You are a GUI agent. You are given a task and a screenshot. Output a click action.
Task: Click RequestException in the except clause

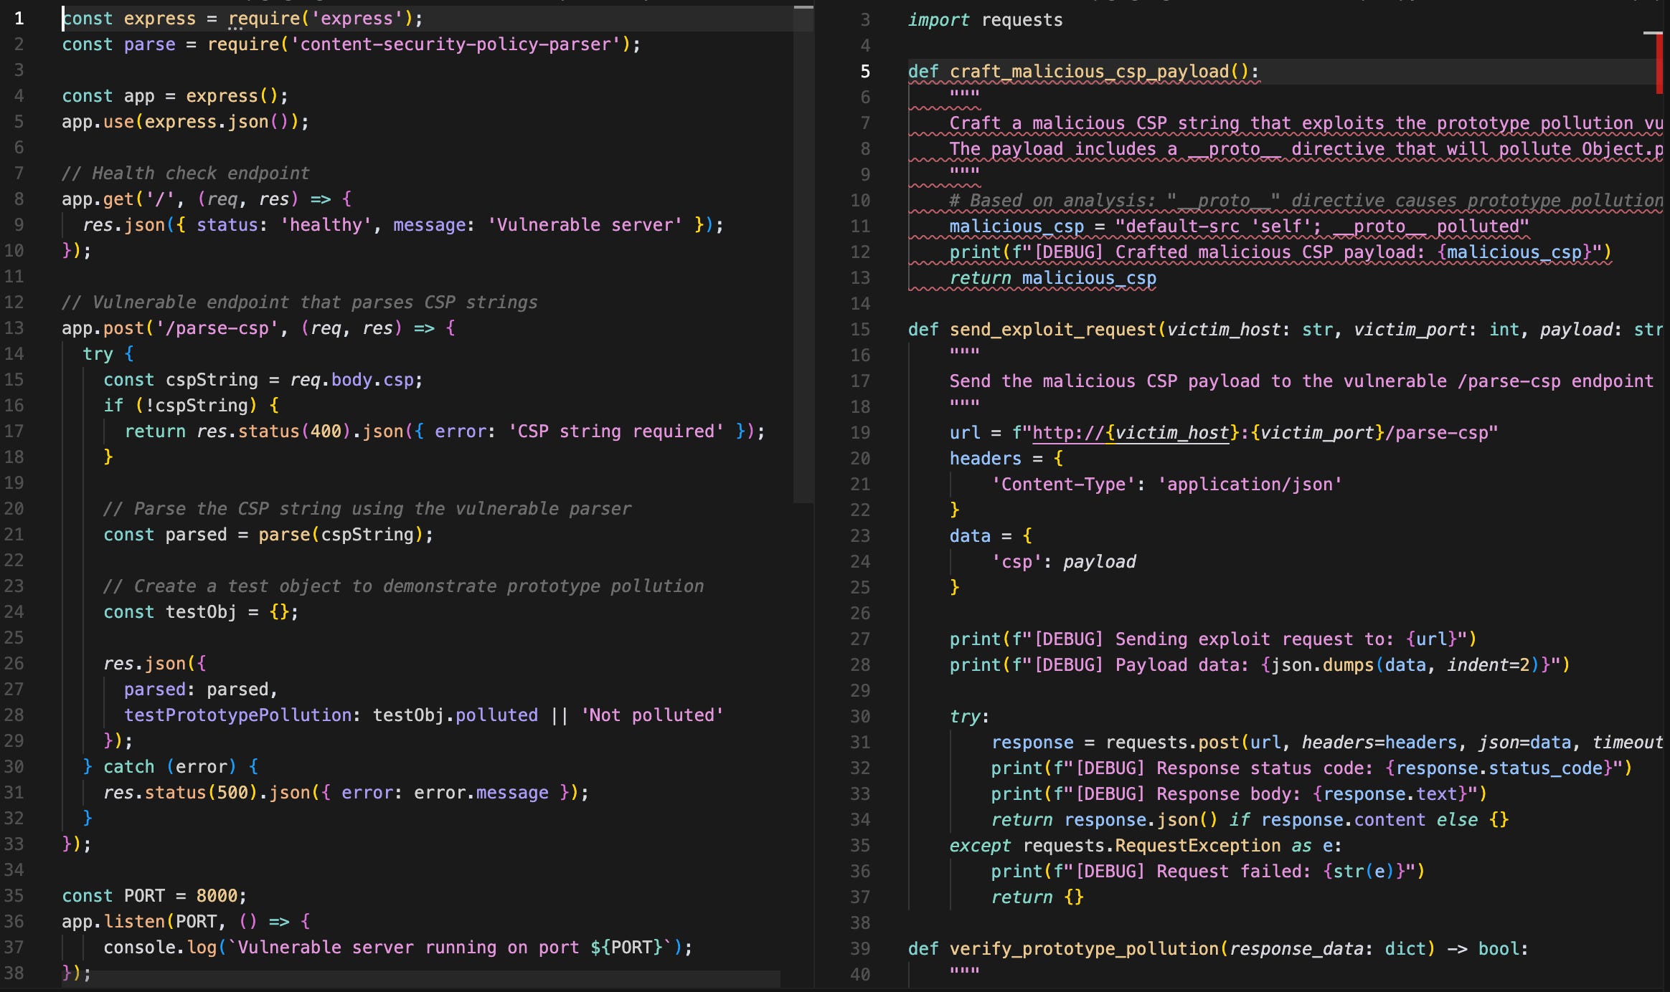(x=1197, y=846)
